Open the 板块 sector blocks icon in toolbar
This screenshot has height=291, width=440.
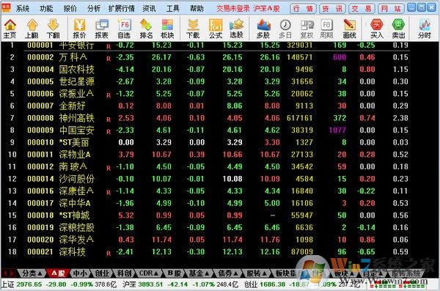(167, 29)
